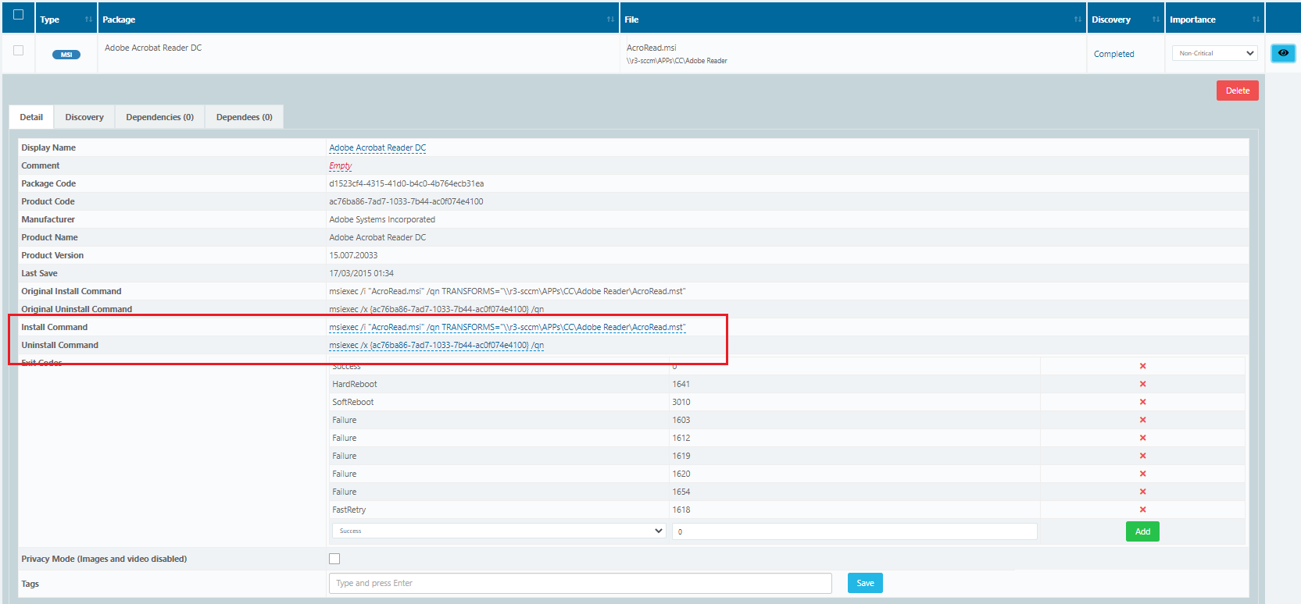This screenshot has height=604, width=1301.
Task: Sort by the Importance column
Action: [1214, 20]
